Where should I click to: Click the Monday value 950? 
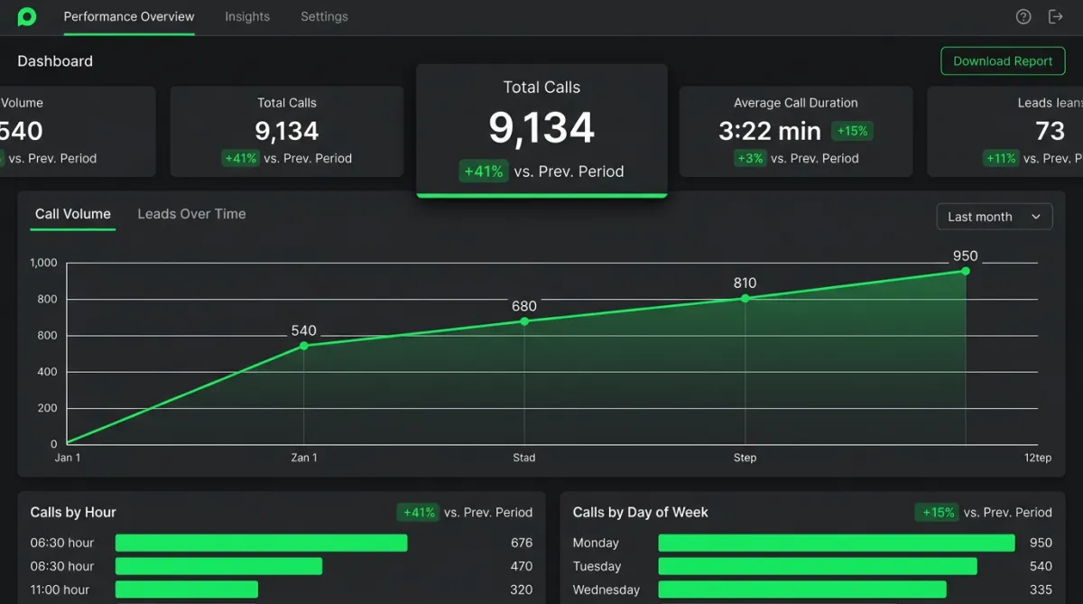point(1041,543)
